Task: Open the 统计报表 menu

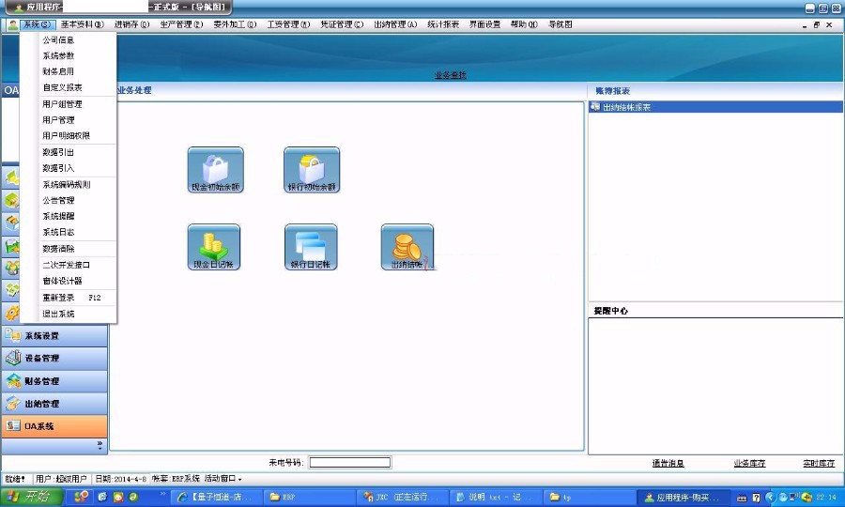Action: point(443,24)
